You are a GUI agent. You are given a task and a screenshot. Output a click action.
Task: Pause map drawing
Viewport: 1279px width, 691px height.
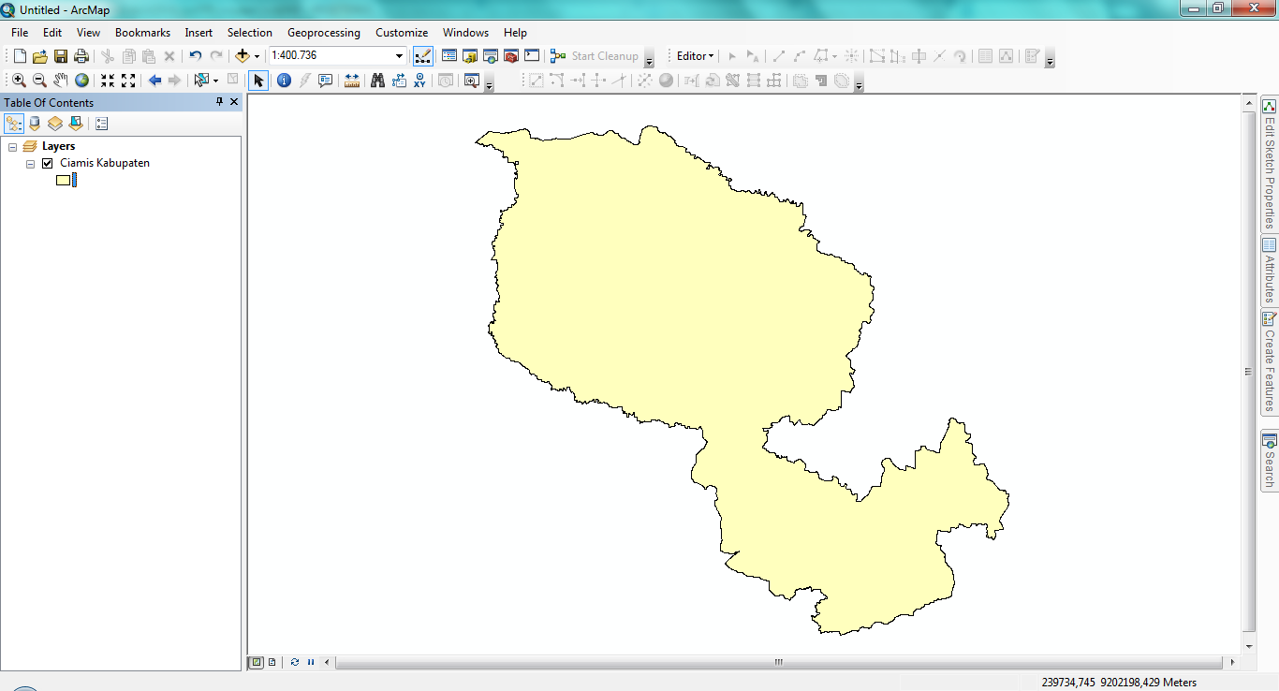click(311, 662)
